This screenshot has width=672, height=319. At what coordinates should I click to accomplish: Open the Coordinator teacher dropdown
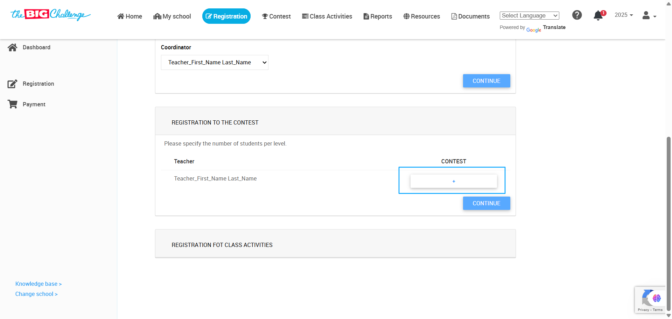(215, 62)
